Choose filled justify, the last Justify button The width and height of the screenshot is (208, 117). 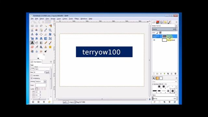point(45,89)
